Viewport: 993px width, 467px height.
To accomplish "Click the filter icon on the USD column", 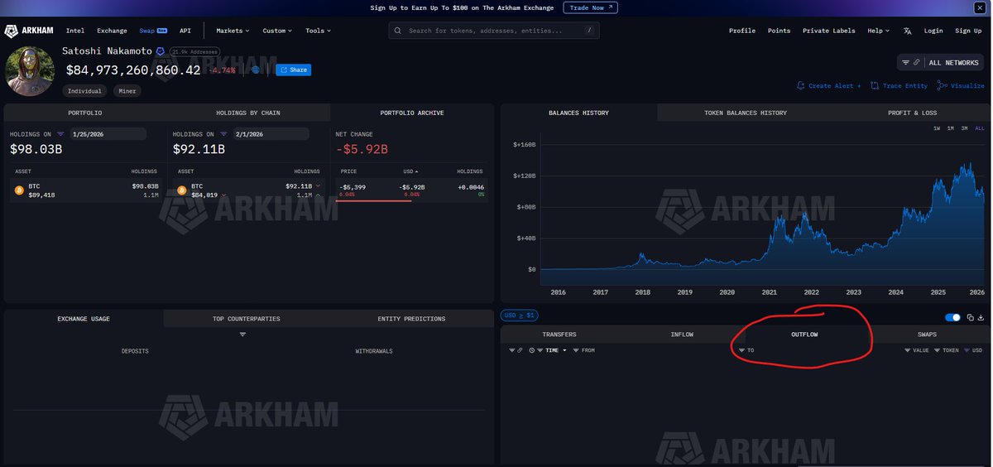I will click(967, 350).
